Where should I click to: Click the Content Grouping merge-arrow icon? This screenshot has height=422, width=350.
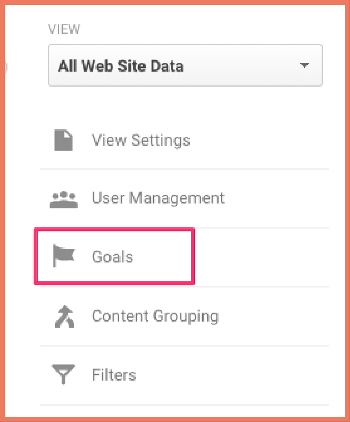pyautogui.click(x=65, y=316)
